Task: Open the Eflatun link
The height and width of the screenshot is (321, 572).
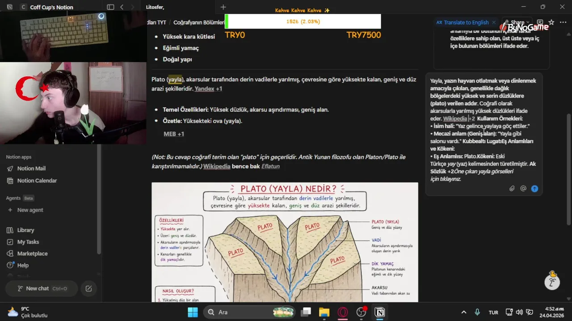Action: click(x=270, y=166)
